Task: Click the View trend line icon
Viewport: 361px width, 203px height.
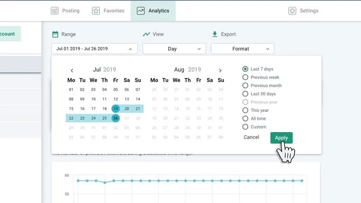Action: coord(146,34)
